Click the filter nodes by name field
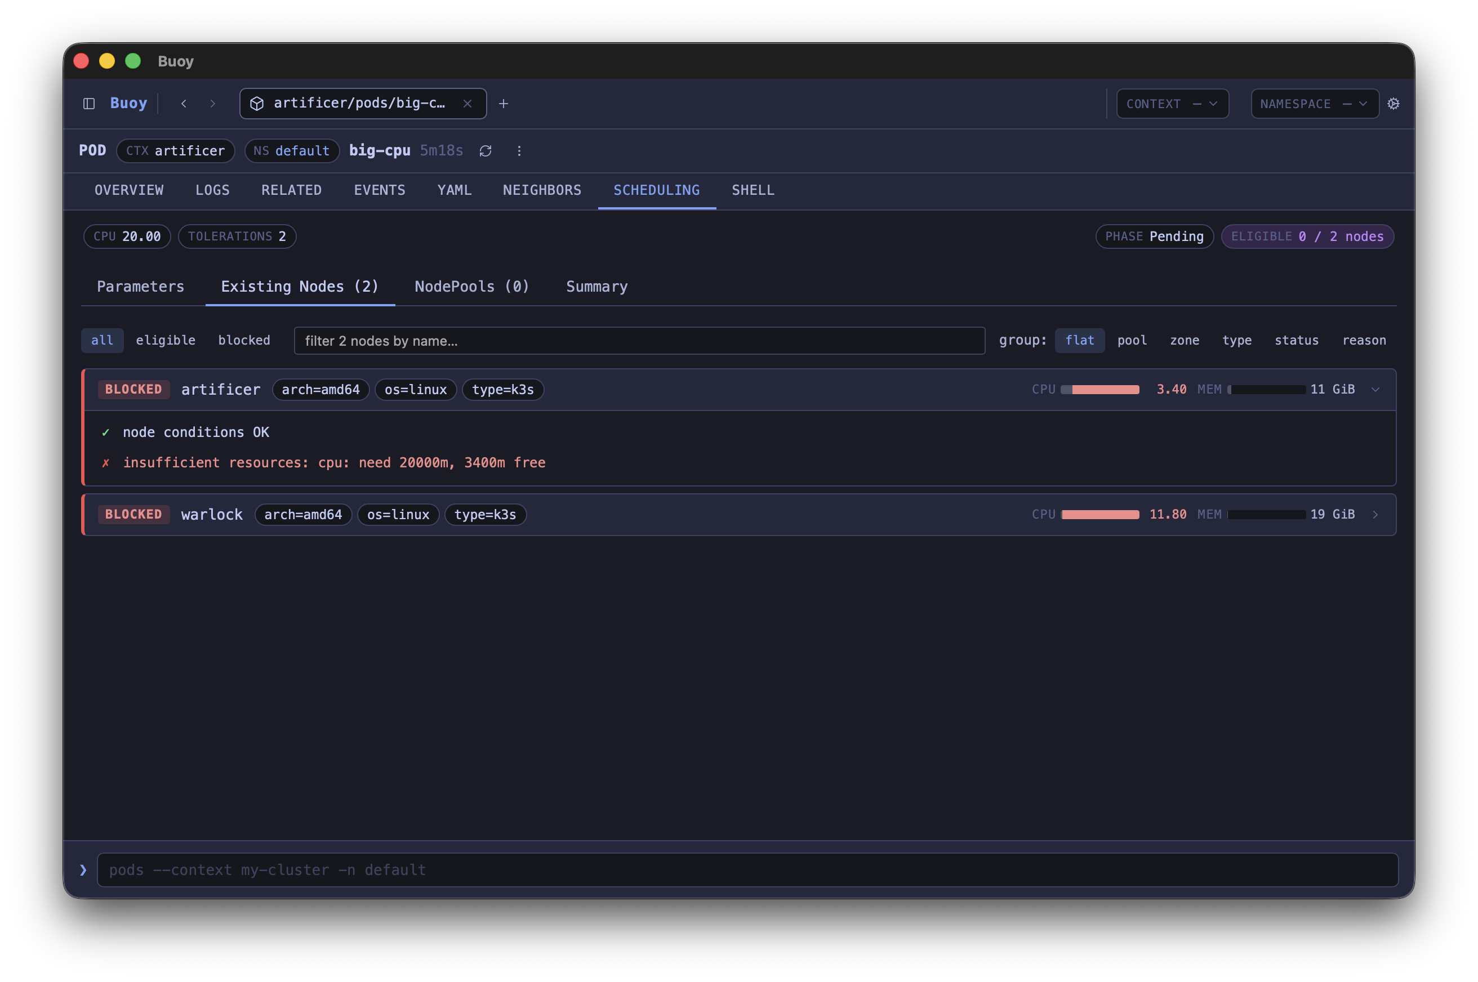This screenshot has height=982, width=1478. [639, 341]
